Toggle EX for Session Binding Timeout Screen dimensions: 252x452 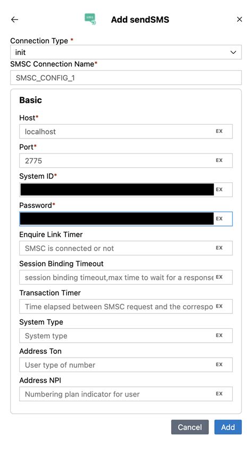(x=219, y=277)
